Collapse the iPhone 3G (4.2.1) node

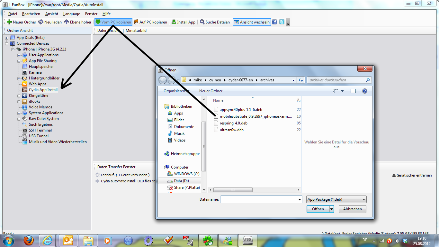(13, 50)
